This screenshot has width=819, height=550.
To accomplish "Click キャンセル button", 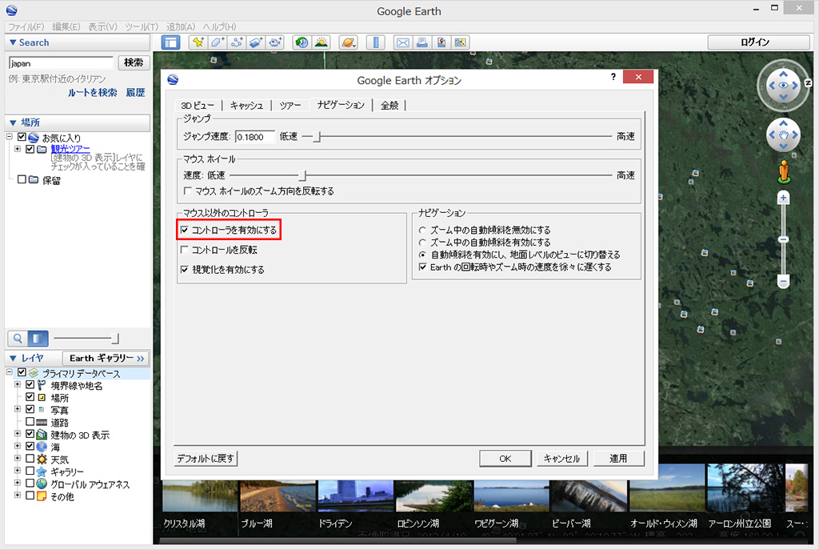I will click(561, 459).
